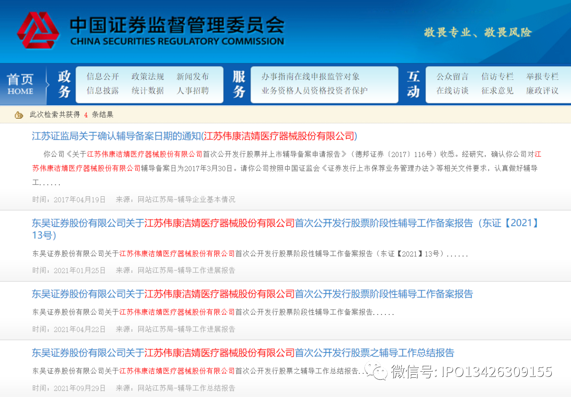Open result titled 阶段性辅导工作备案报告（东证【2021】13号）
Viewport: 571px width, 397px height.
click(x=285, y=229)
